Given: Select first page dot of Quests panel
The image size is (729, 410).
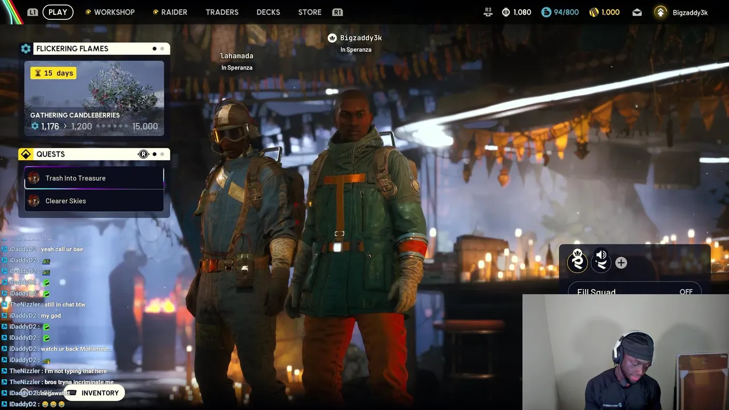Looking at the screenshot, I should tap(154, 154).
